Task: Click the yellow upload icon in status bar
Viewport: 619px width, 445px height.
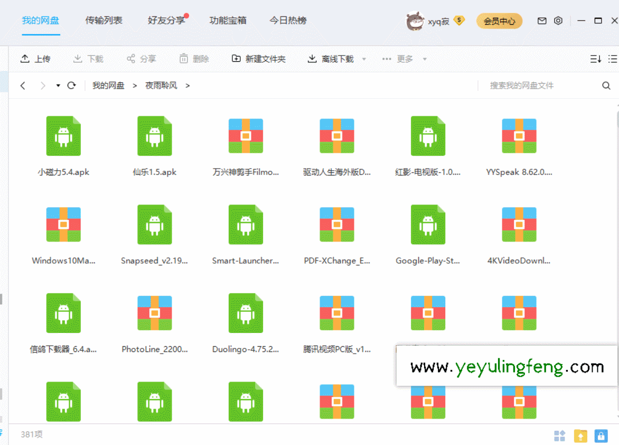Action: point(580,436)
